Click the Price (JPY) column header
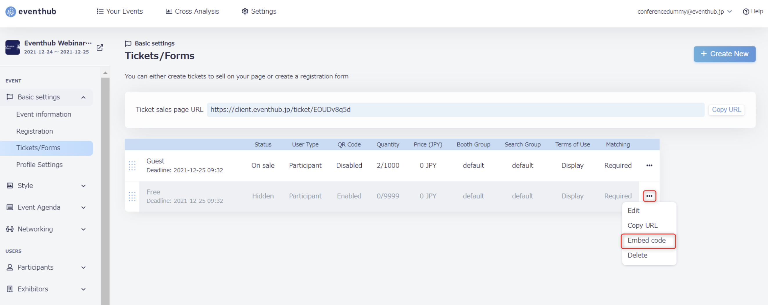 [428, 144]
